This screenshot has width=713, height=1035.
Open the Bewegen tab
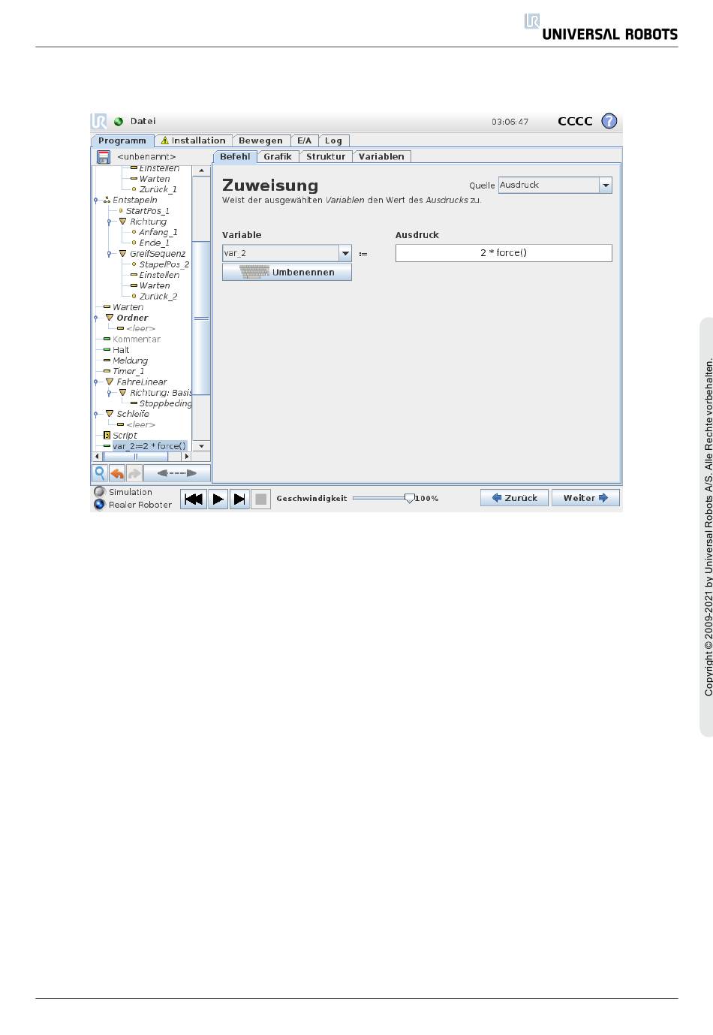[x=260, y=140]
